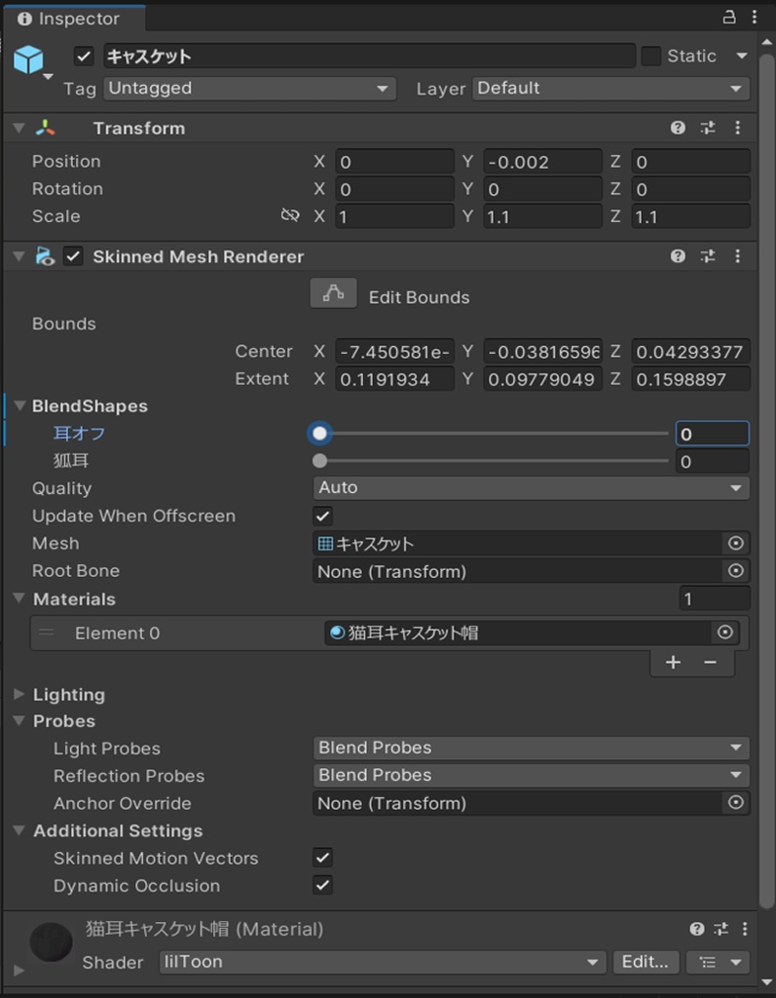Click Skinned Mesh Renderer more options icon

coord(738,256)
